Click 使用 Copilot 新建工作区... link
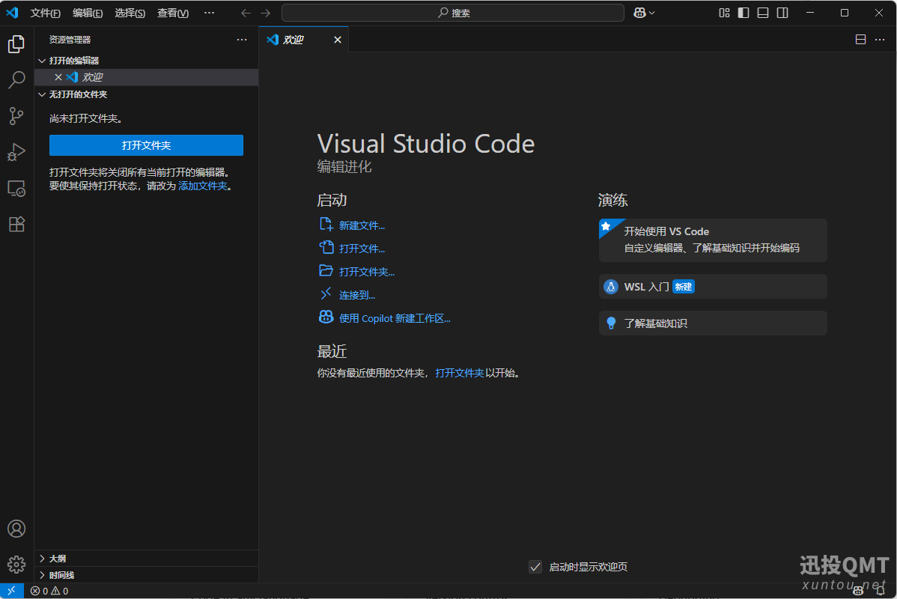The width and height of the screenshot is (897, 599). 395,319
